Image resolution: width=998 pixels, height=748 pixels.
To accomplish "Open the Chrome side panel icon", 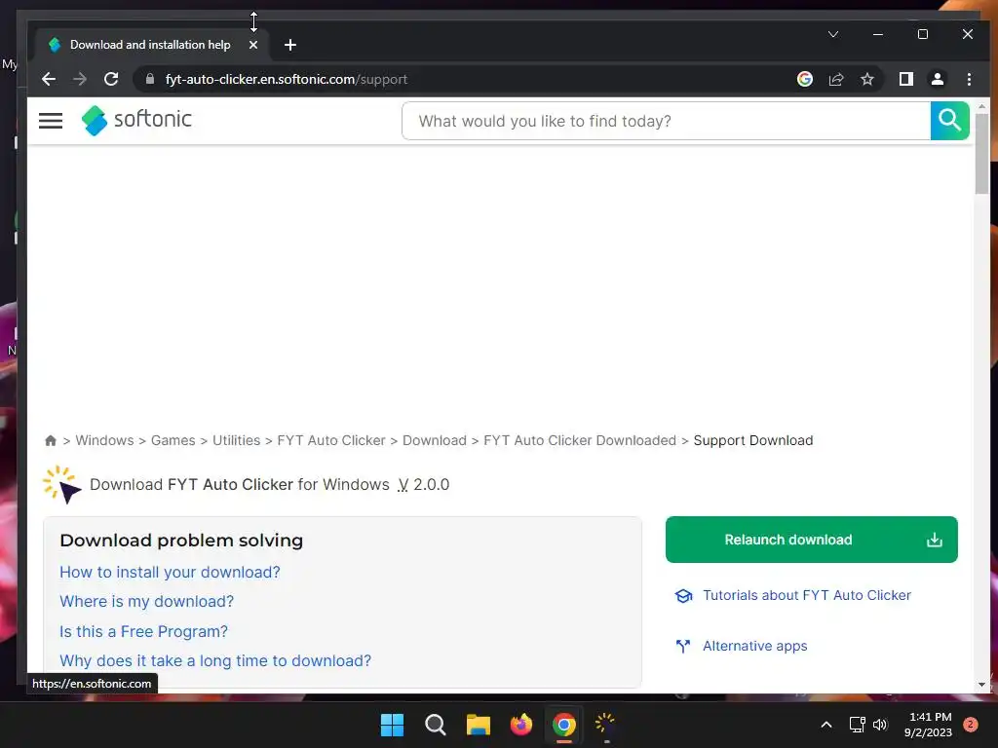I will point(905,79).
